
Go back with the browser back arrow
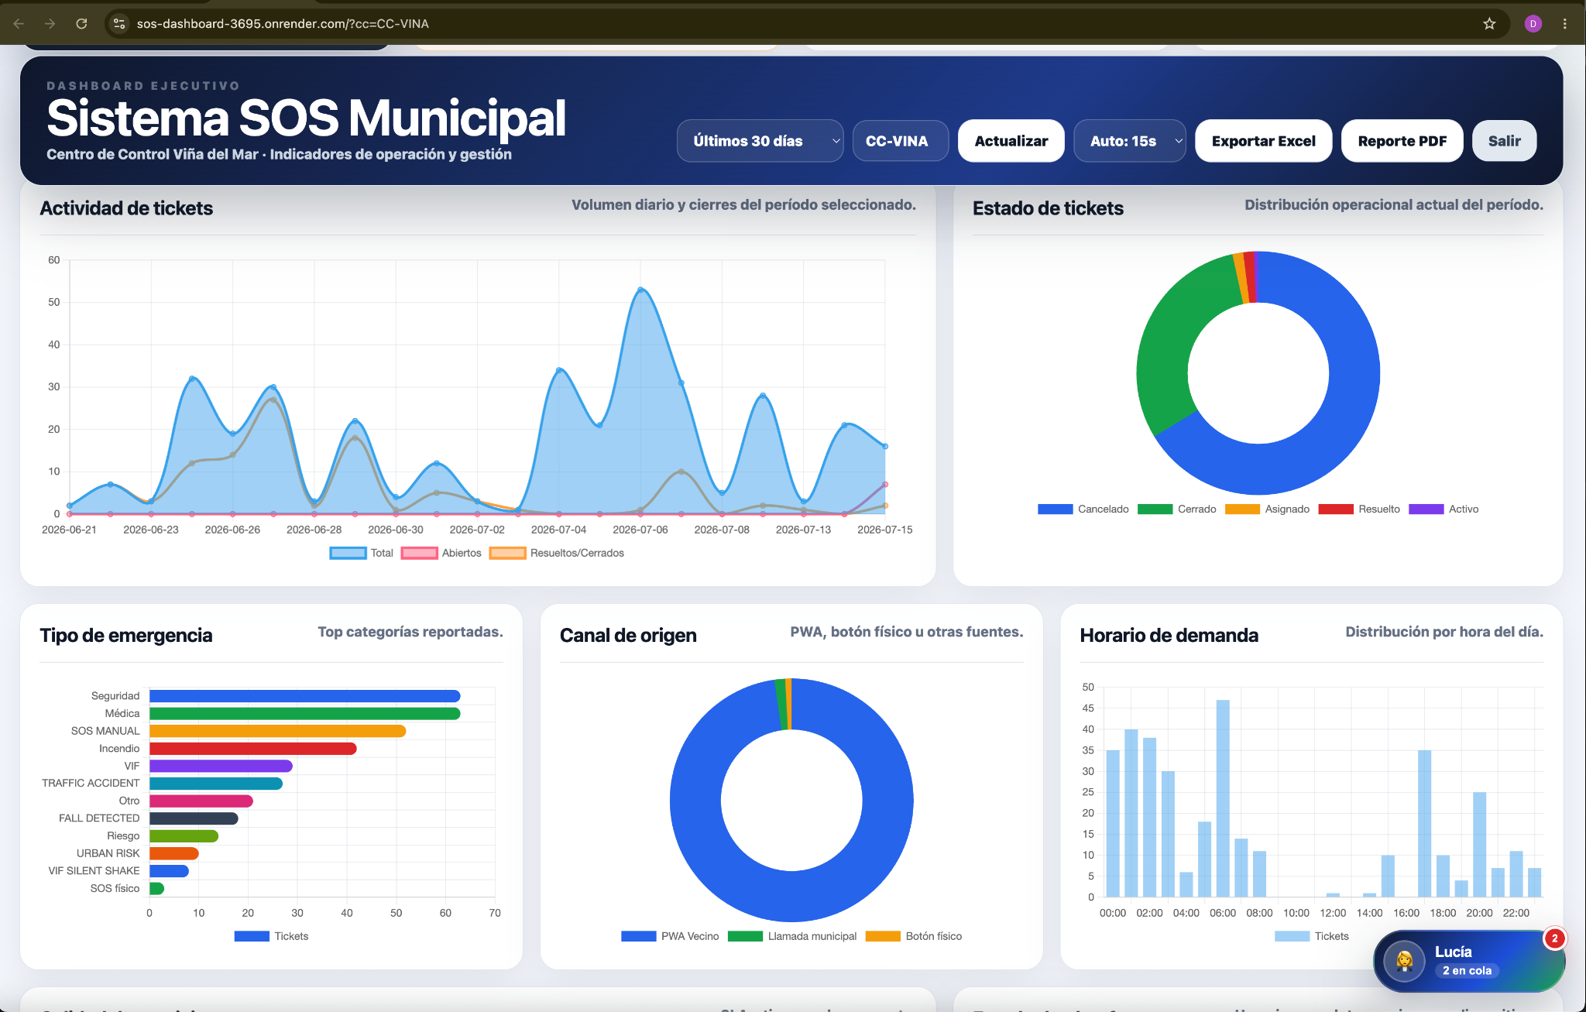(19, 23)
